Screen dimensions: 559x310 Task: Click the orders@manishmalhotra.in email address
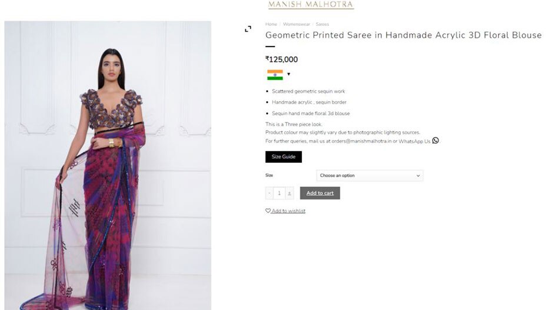click(x=359, y=141)
